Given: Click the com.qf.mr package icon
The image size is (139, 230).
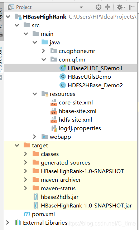Looking at the screenshot, I should tap(54, 59).
